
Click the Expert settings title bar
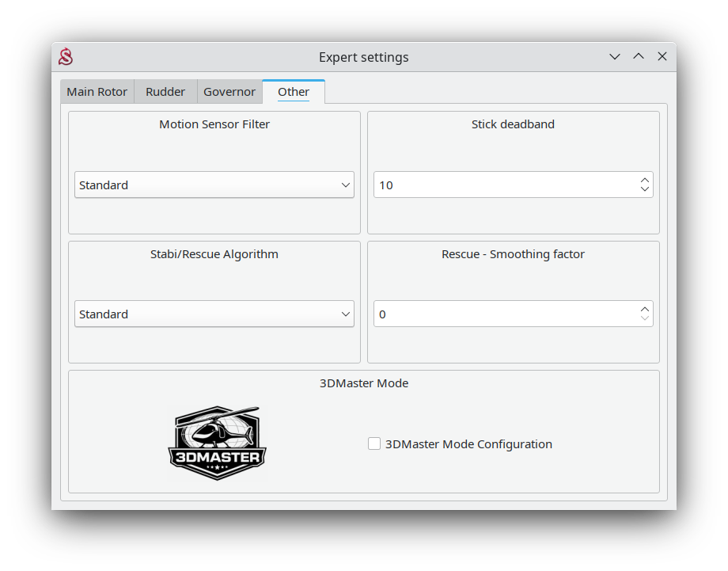[x=364, y=57]
